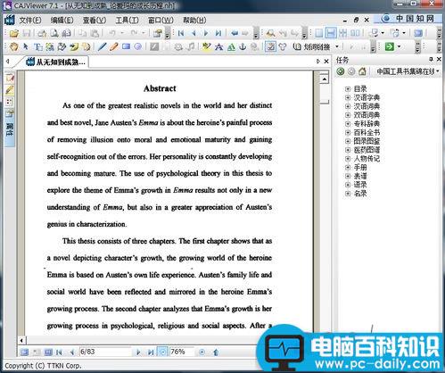Click the horizontal scrollbar left arrow

point(21,340)
